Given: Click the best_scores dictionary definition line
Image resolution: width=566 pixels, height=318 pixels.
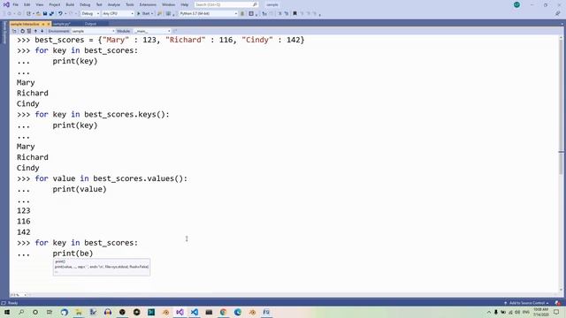Looking at the screenshot, I should click(169, 40).
